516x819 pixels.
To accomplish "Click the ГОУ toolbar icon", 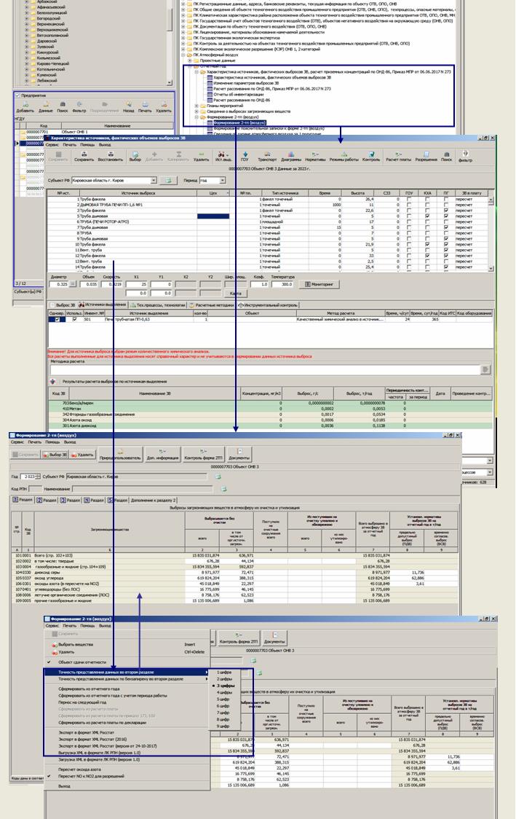I will (245, 156).
